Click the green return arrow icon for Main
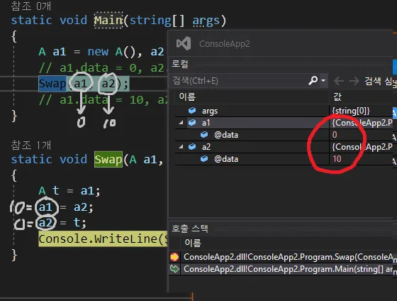 tap(174, 269)
